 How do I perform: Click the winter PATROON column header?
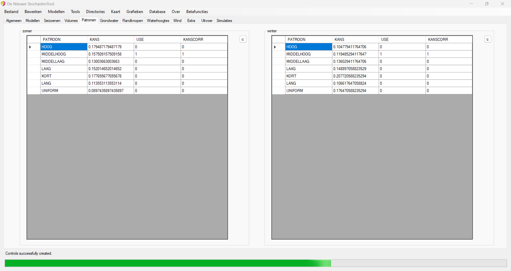coord(309,39)
